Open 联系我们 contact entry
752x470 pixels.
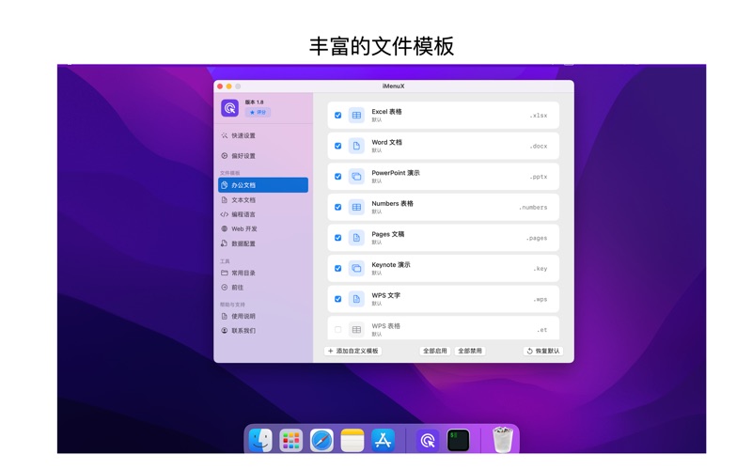(x=243, y=331)
